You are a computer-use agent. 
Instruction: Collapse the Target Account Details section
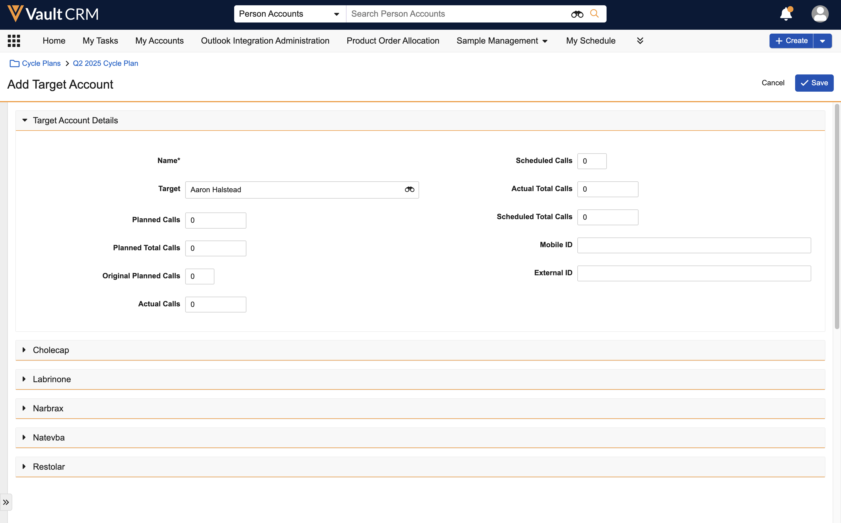point(24,120)
